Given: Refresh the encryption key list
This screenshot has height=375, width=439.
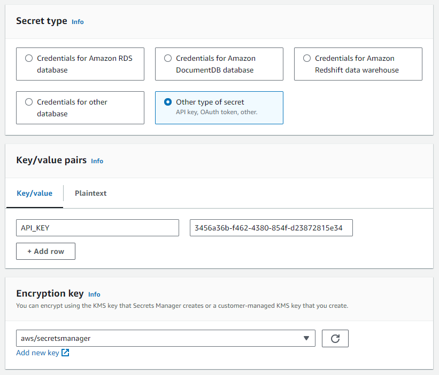Looking at the screenshot, I should [x=335, y=338].
